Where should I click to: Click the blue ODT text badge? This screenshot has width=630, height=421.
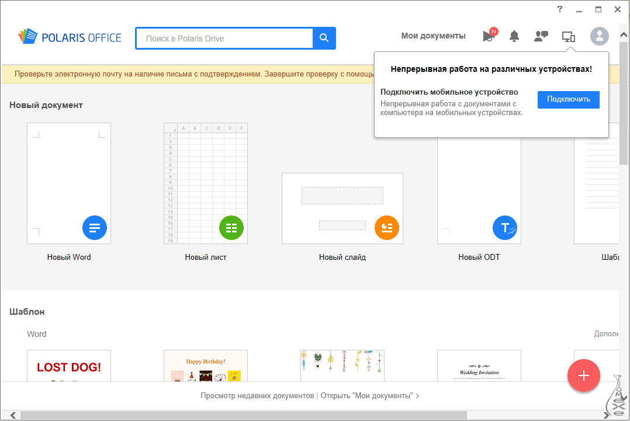505,228
